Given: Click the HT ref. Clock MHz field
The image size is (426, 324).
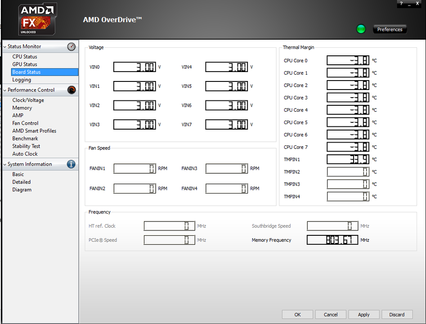Looking at the screenshot, I should click(x=169, y=226).
